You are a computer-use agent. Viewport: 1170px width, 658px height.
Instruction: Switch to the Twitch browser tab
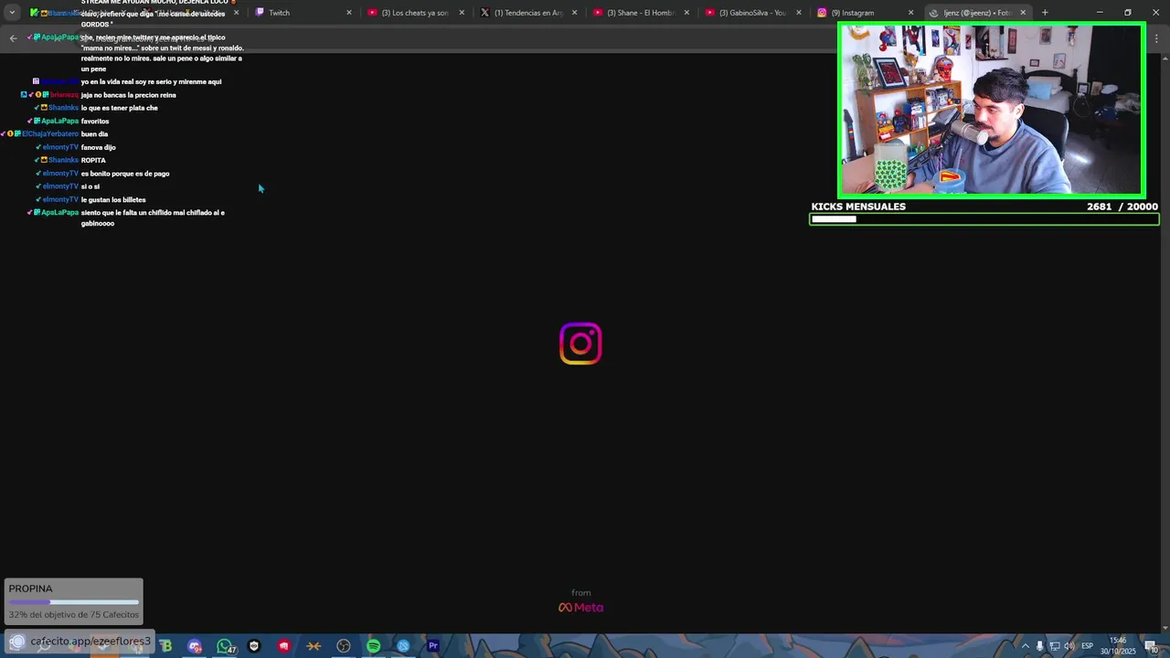302,13
